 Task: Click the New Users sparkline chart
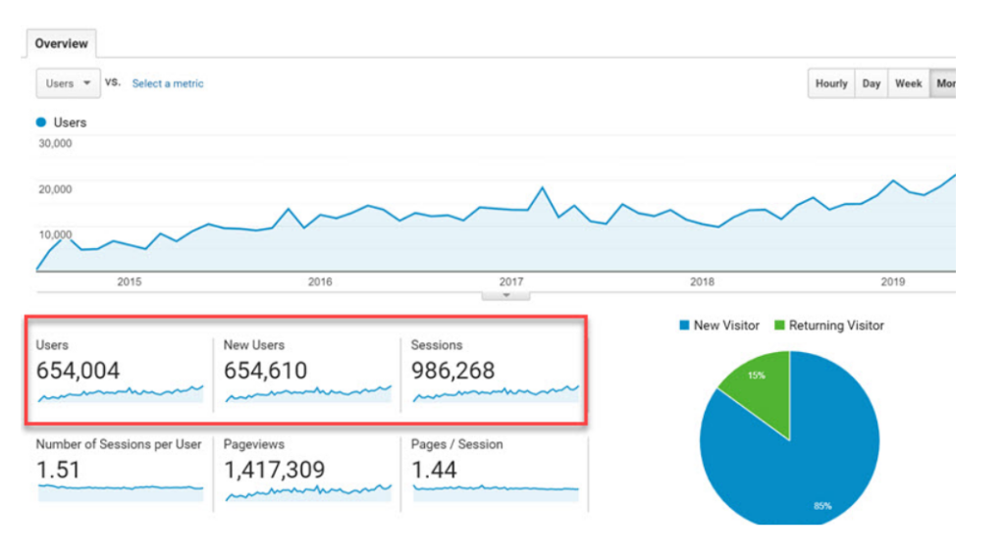click(307, 393)
